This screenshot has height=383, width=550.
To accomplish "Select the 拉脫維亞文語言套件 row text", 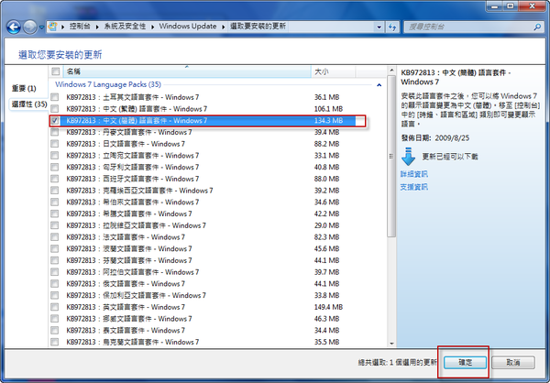I will pos(136,225).
